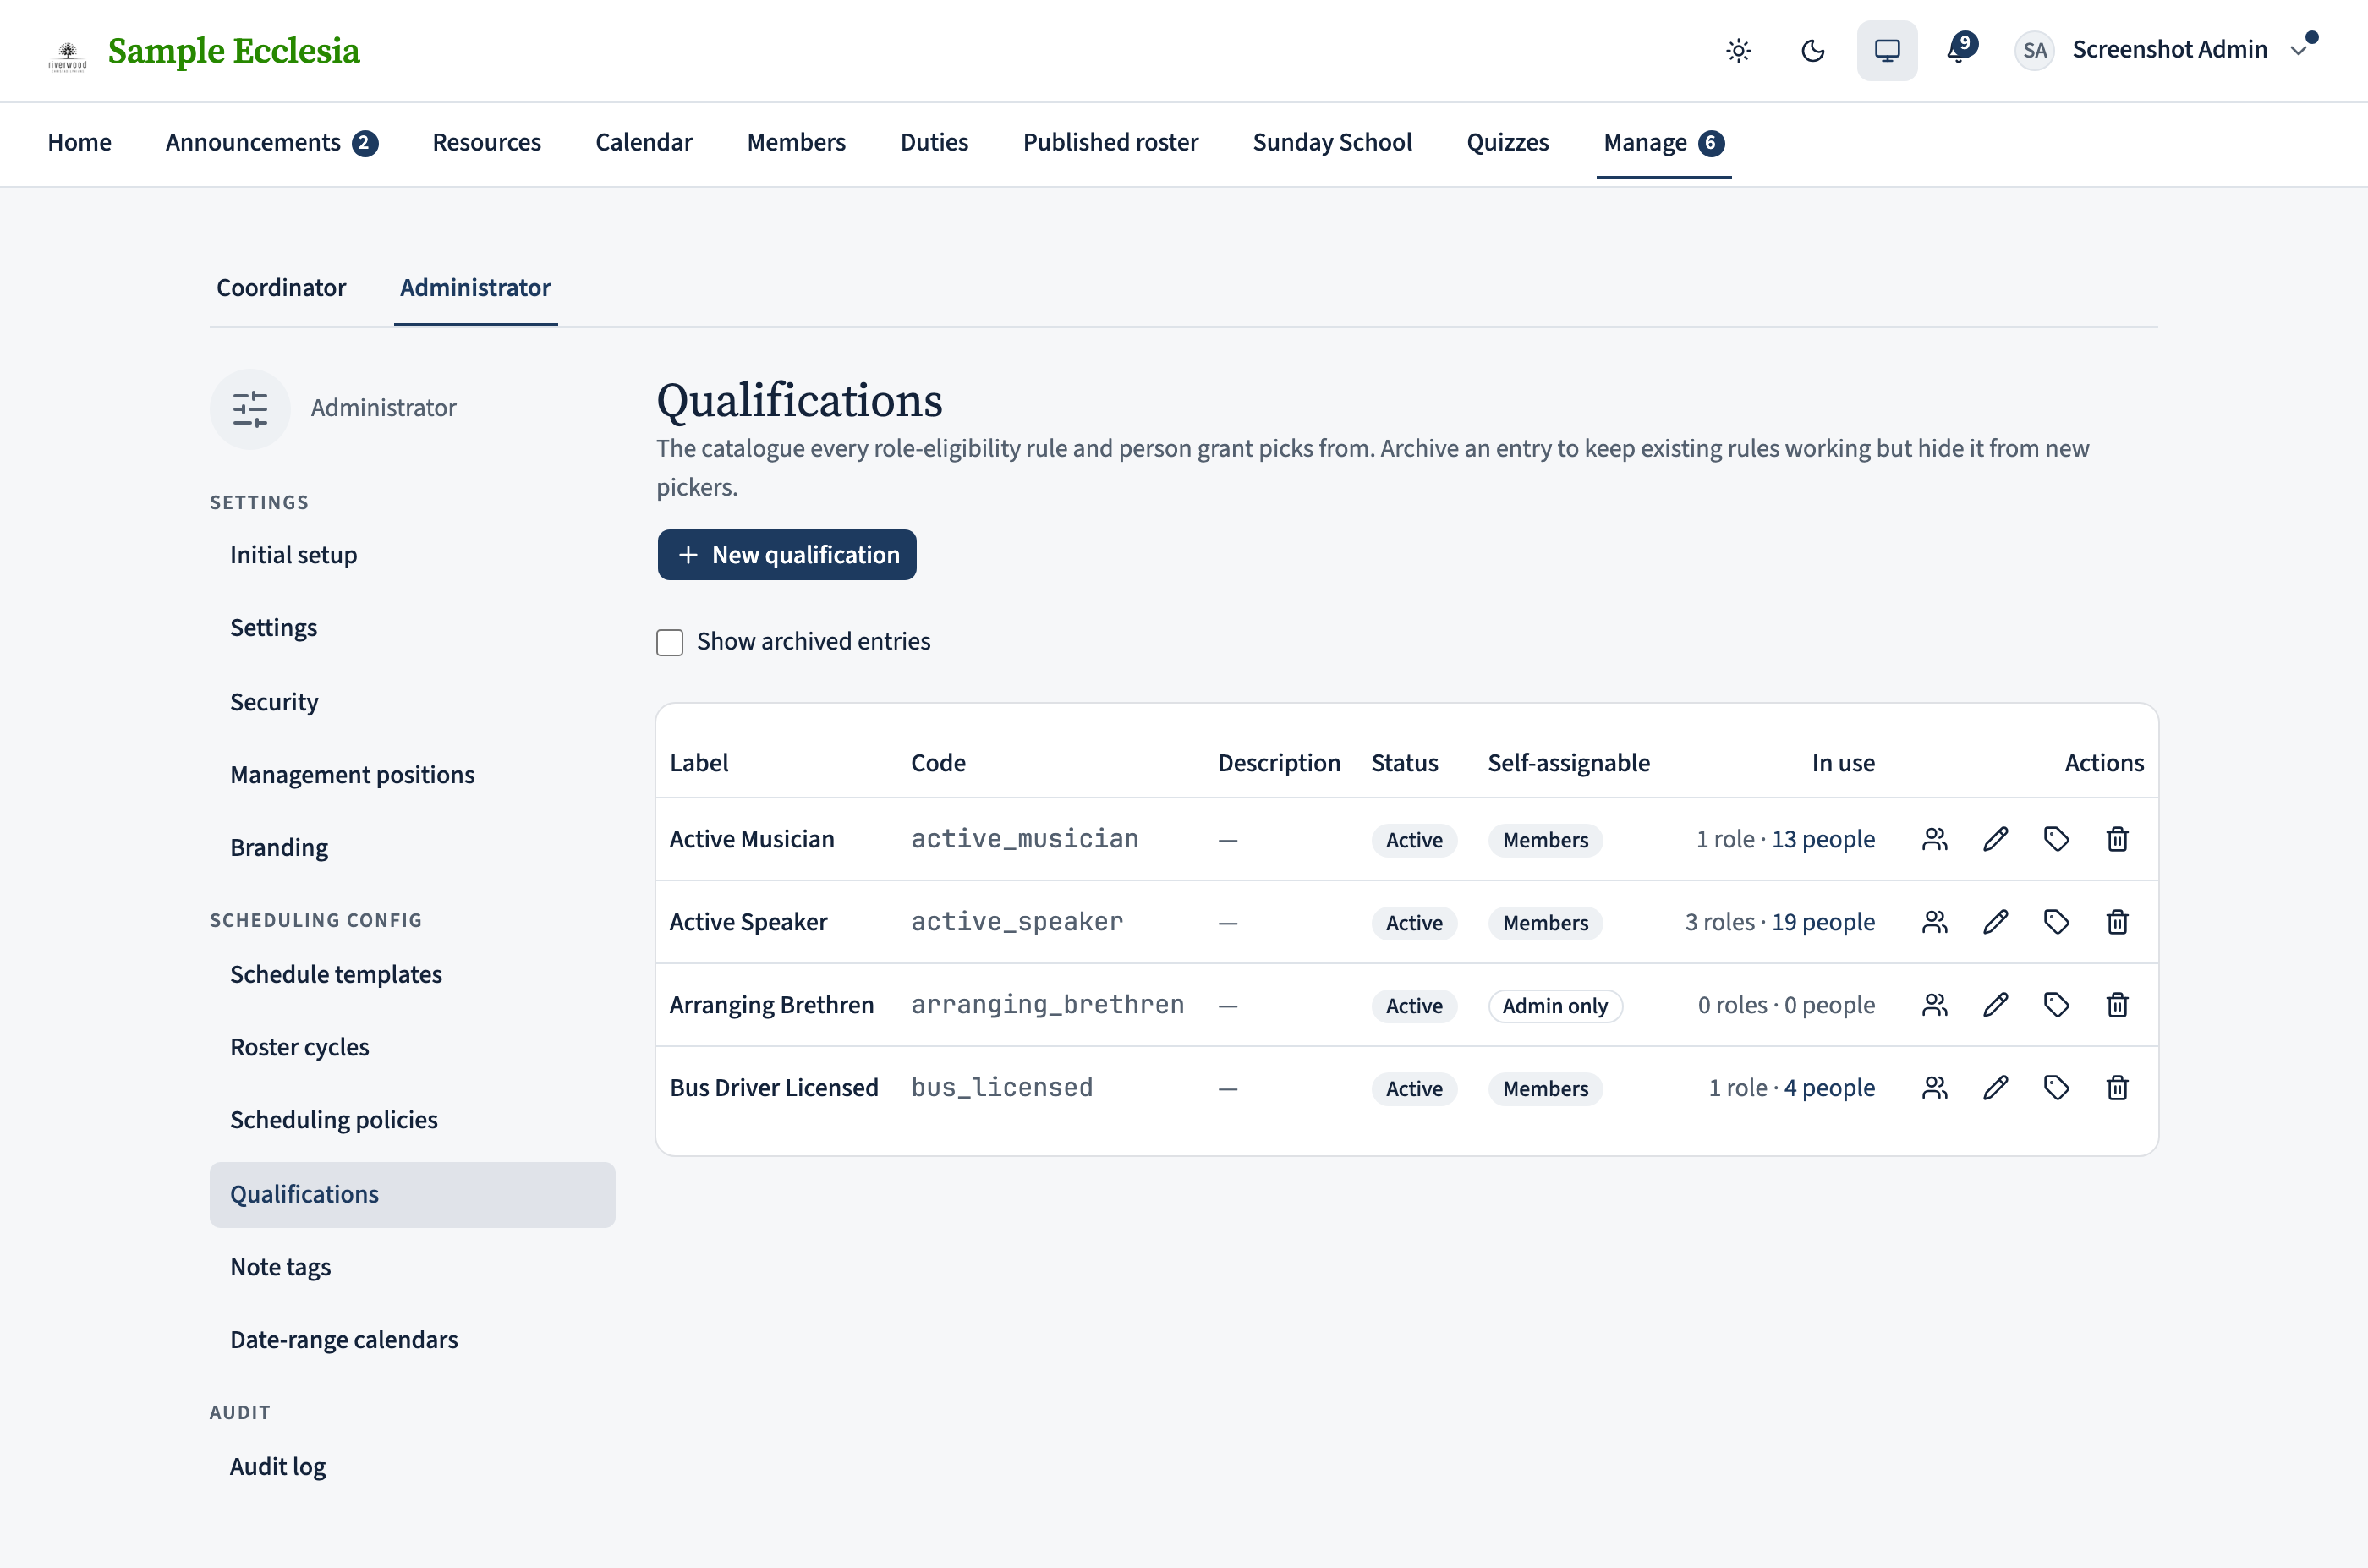Open tag icon for Active Speaker

pyautogui.click(x=2056, y=922)
